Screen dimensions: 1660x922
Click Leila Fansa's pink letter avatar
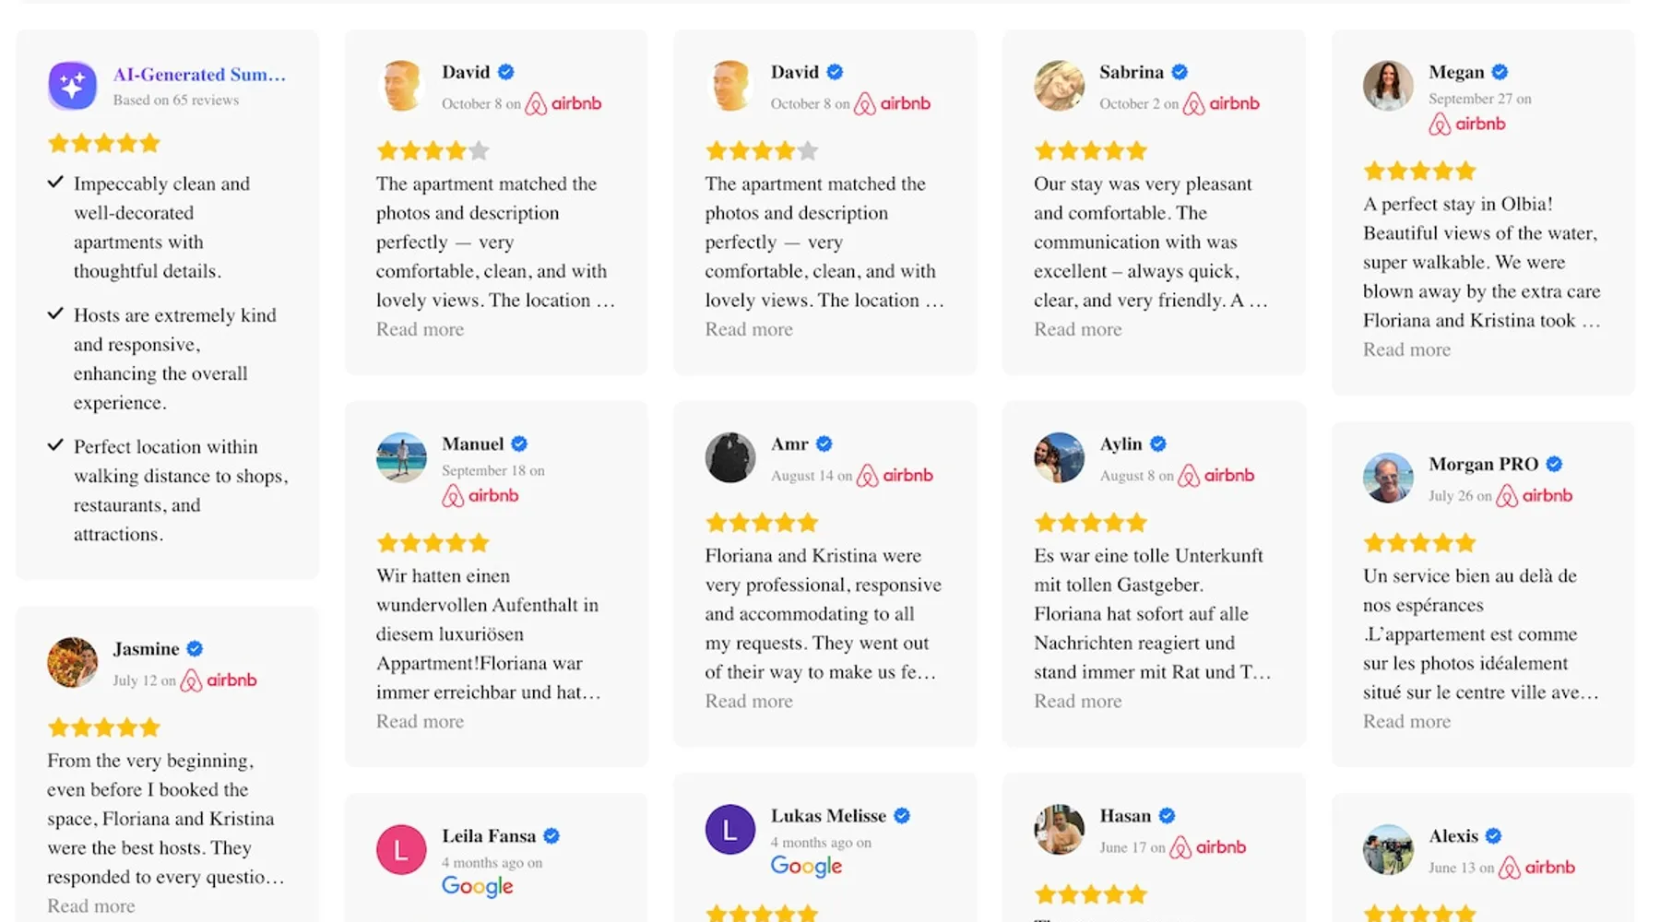[x=401, y=849]
